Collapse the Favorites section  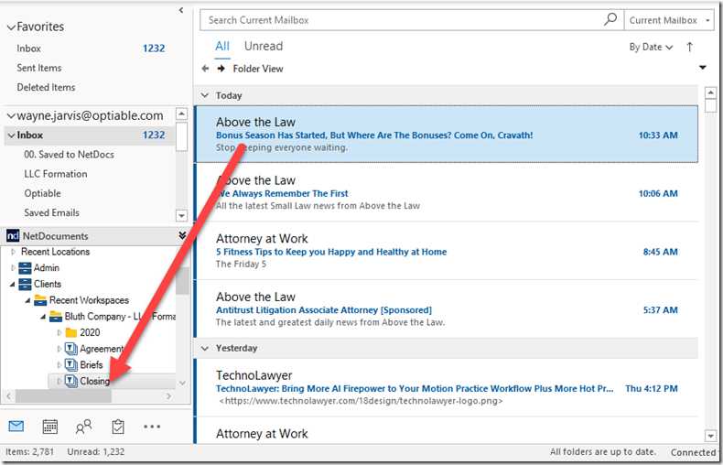click(11, 27)
